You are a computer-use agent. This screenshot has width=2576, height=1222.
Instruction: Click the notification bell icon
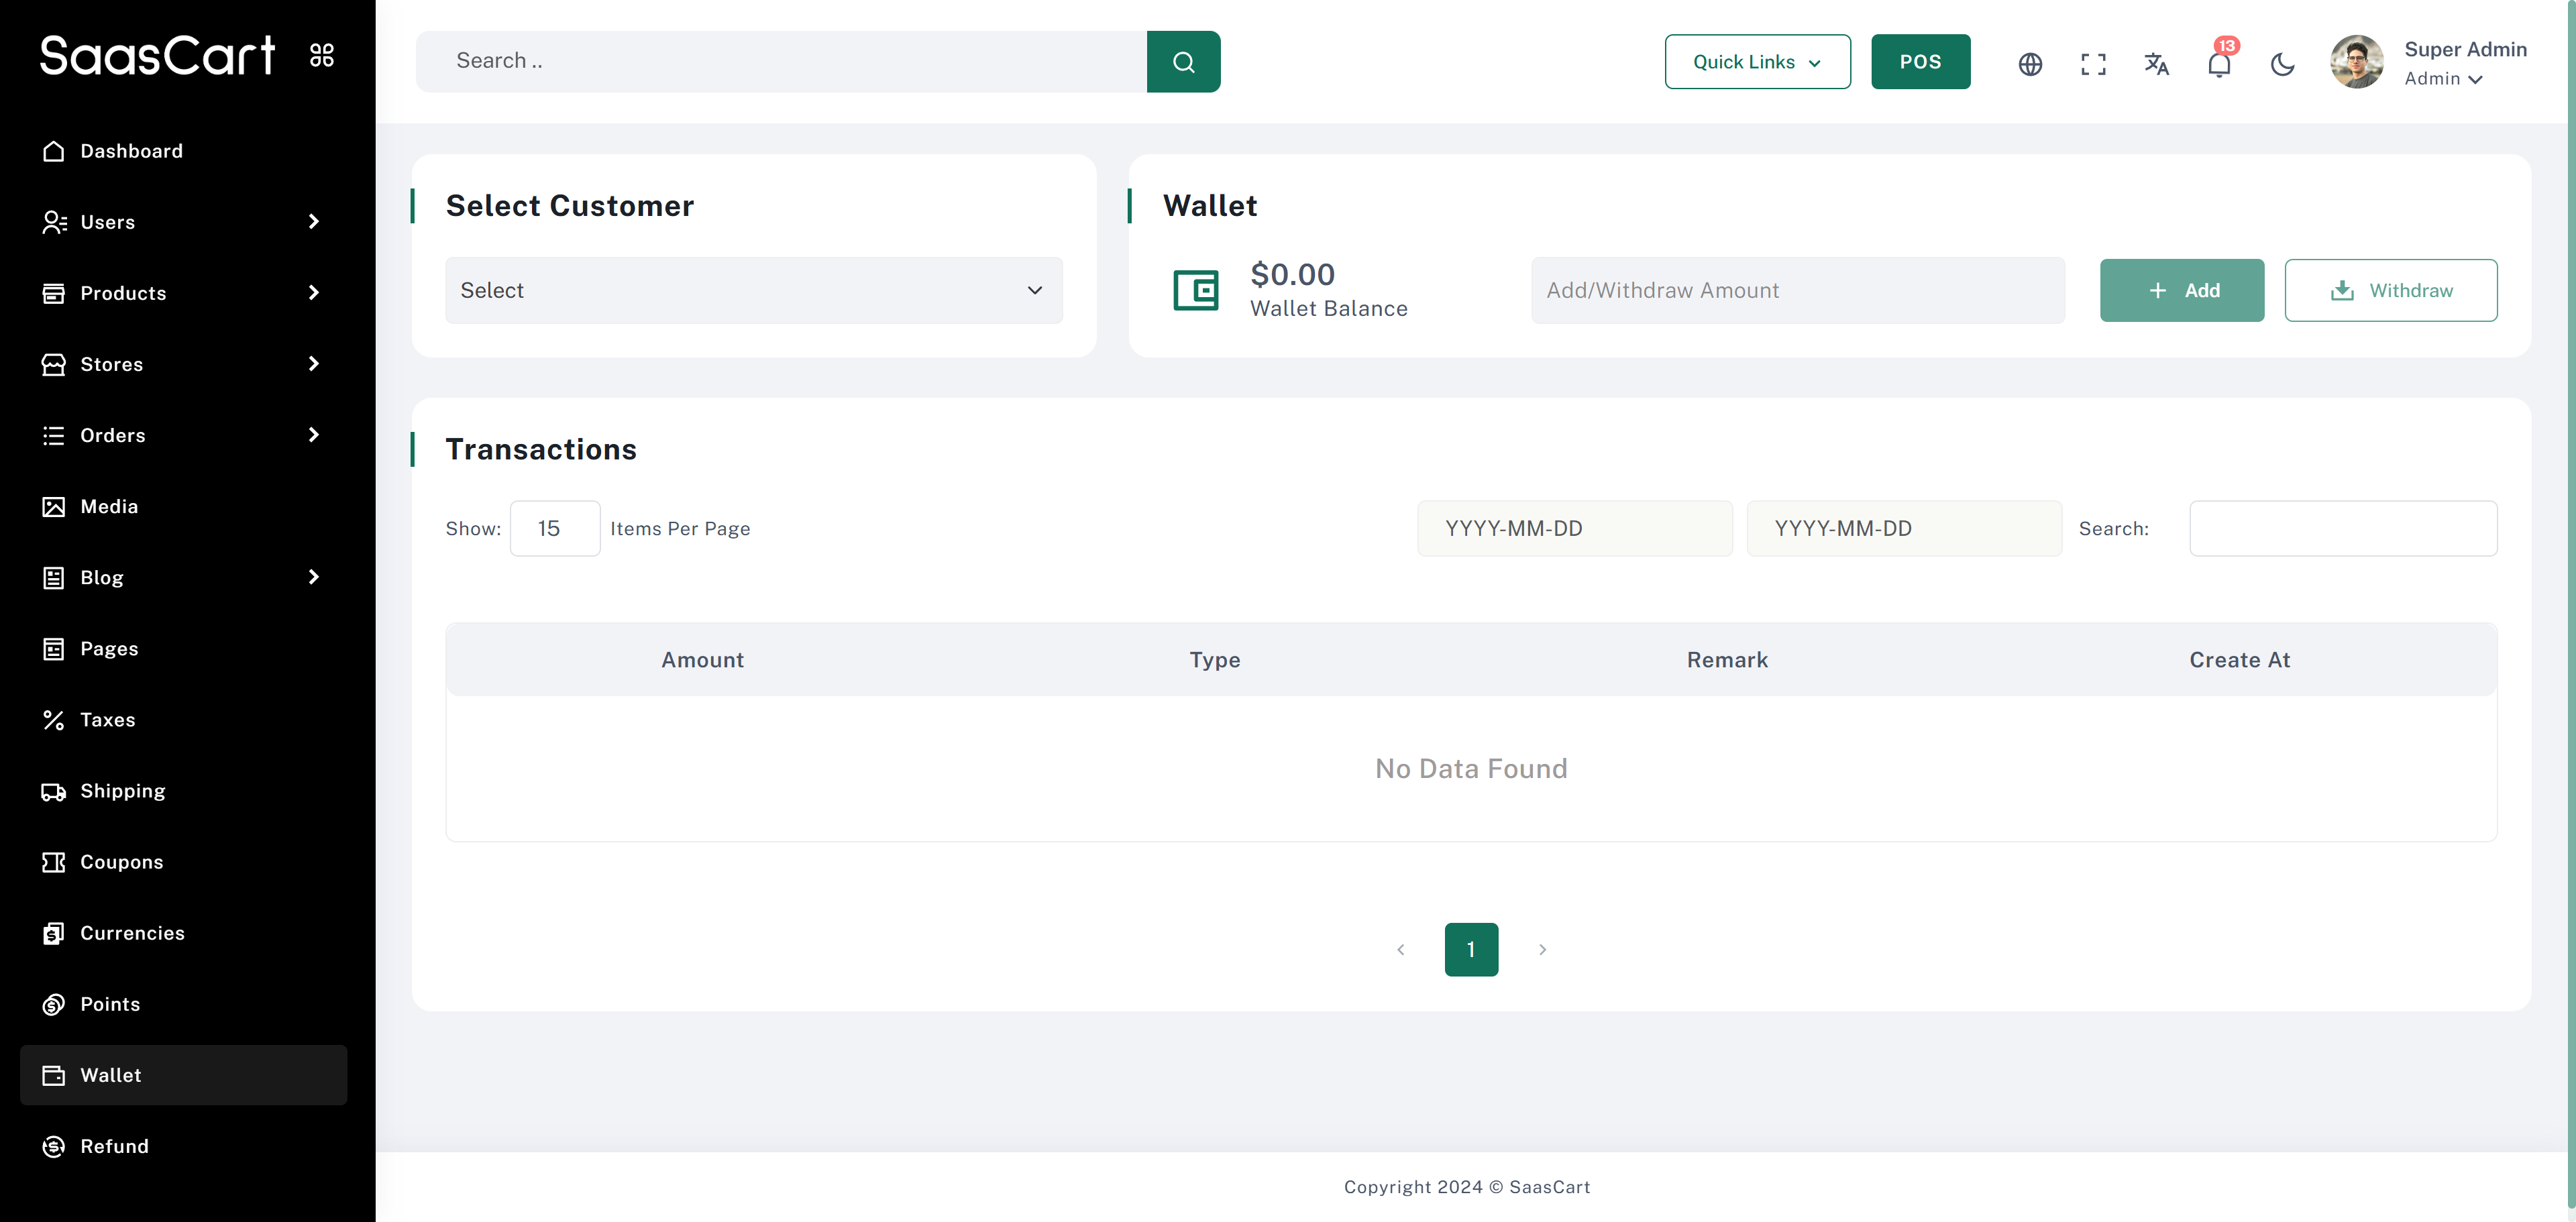(x=2218, y=64)
